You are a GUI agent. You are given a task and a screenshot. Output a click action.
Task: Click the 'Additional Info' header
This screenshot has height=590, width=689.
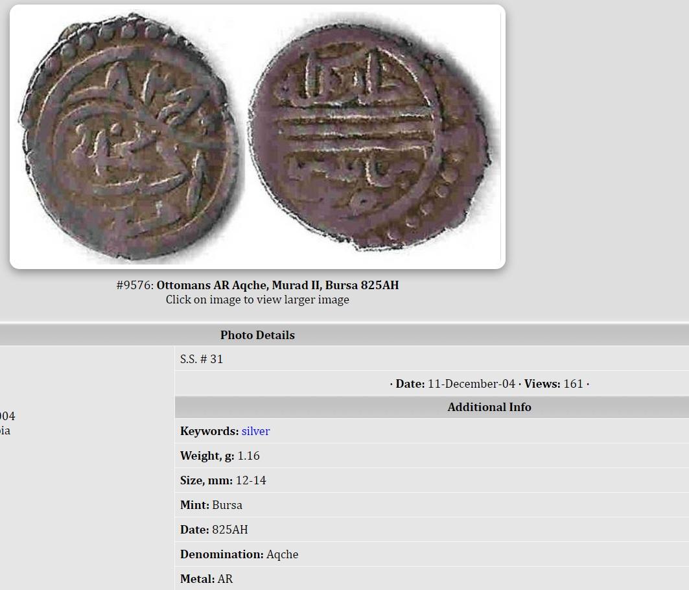point(489,407)
